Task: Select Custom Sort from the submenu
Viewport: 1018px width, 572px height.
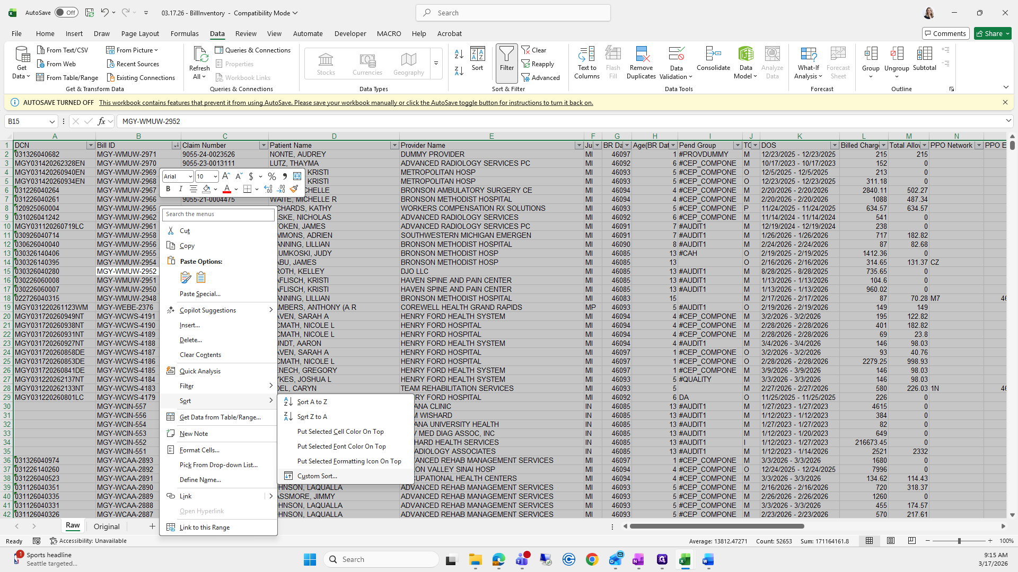Action: [317, 476]
